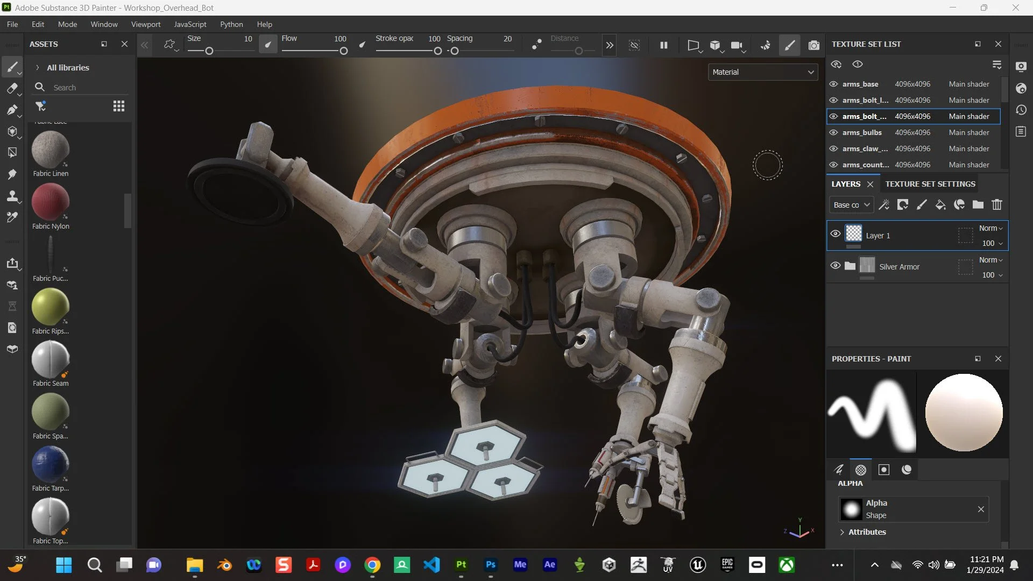The height and width of the screenshot is (581, 1033).
Task: Select the Polygon Fill tool
Action: point(12,153)
